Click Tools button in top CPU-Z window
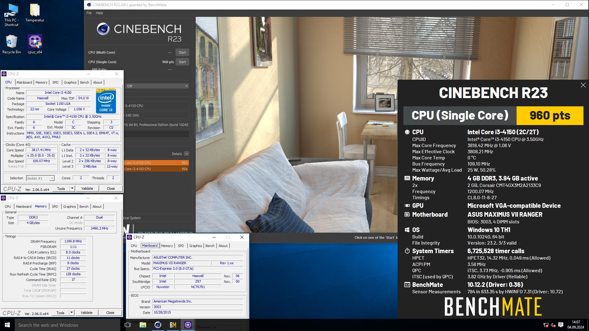Viewport: 589px width, 331px height. tap(61, 188)
